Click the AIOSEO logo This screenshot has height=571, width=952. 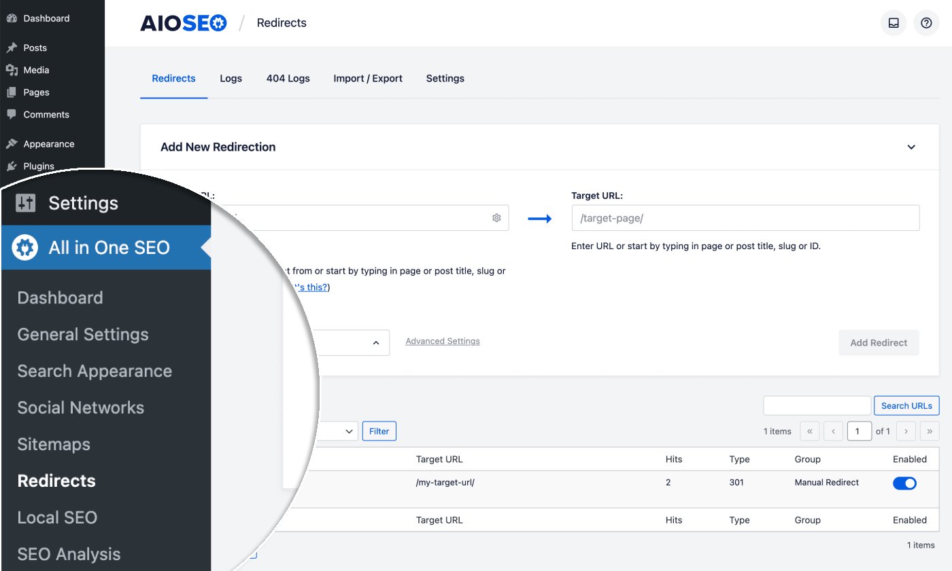pos(183,23)
